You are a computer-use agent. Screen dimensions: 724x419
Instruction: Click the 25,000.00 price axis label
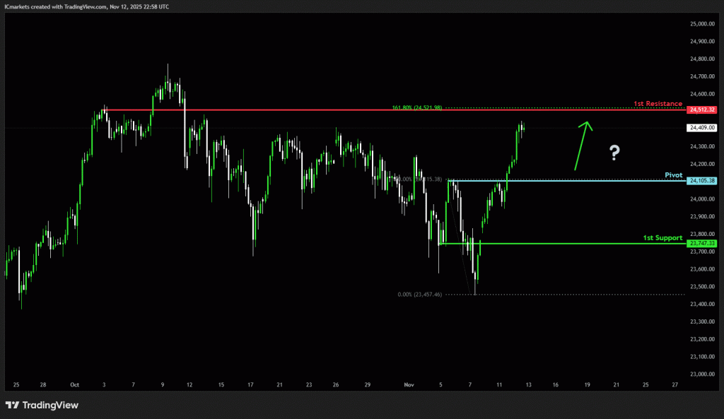tap(702, 24)
